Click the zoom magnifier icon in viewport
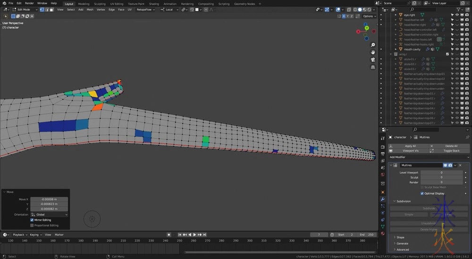Image resolution: width=472 pixels, height=259 pixels. (373, 45)
